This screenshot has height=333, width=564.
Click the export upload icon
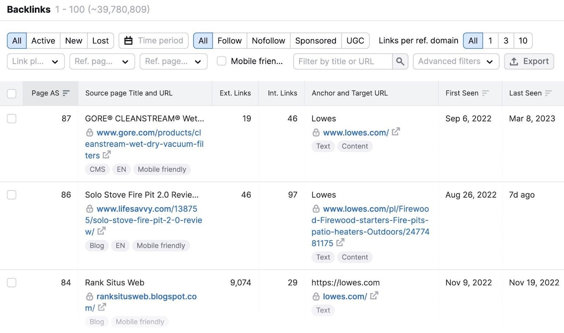514,61
